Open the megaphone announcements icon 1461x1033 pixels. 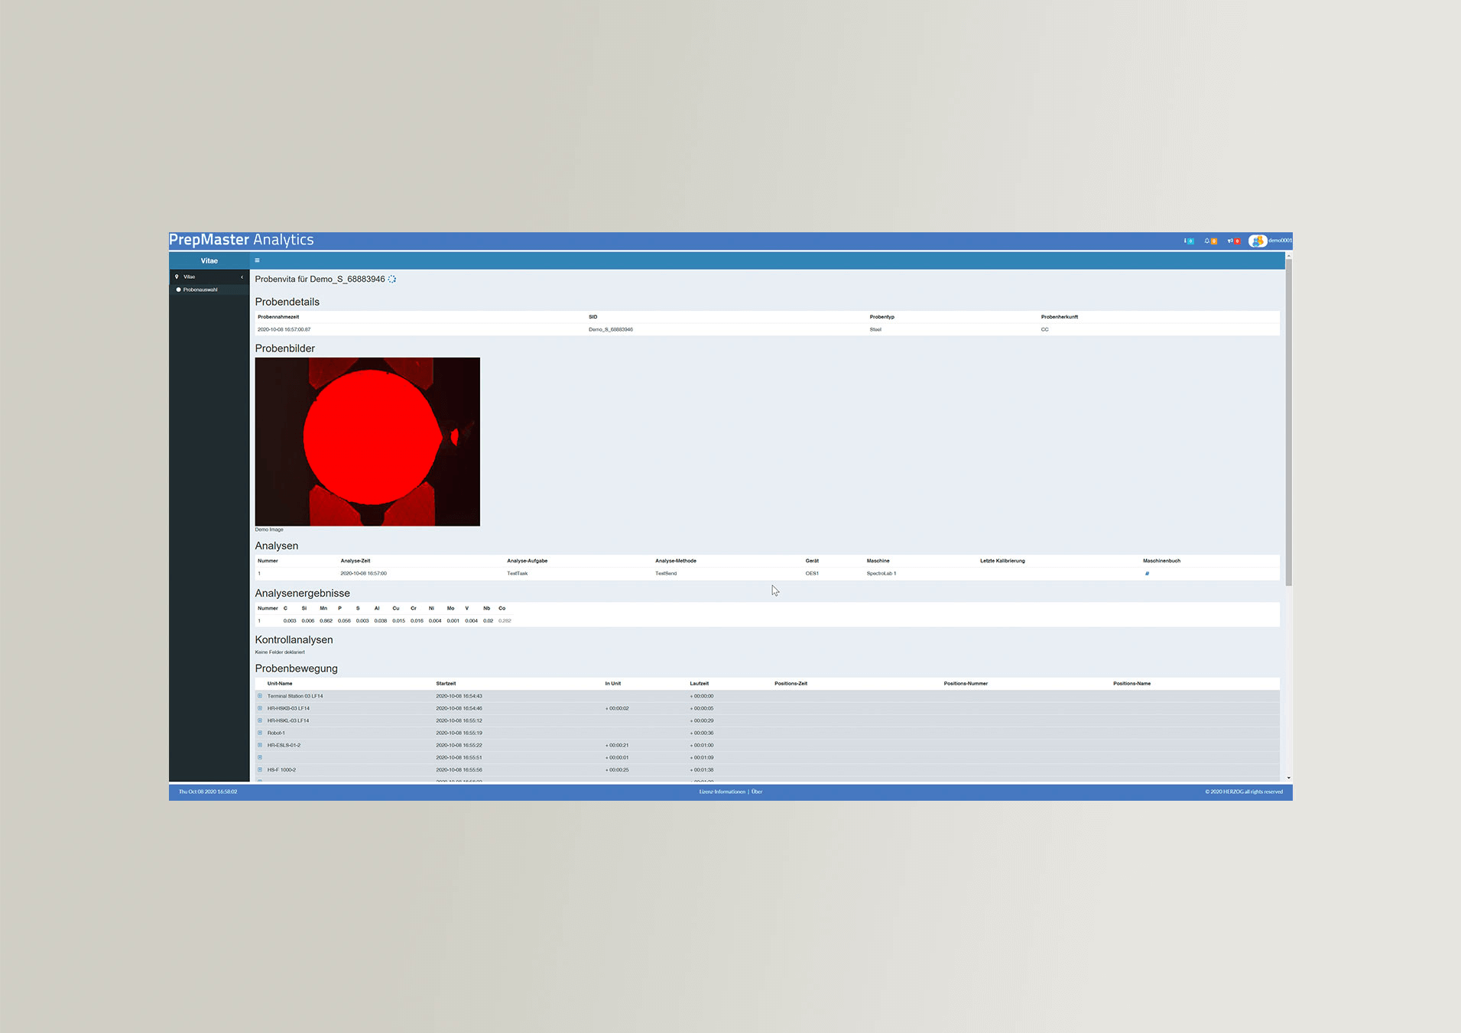[1234, 241]
